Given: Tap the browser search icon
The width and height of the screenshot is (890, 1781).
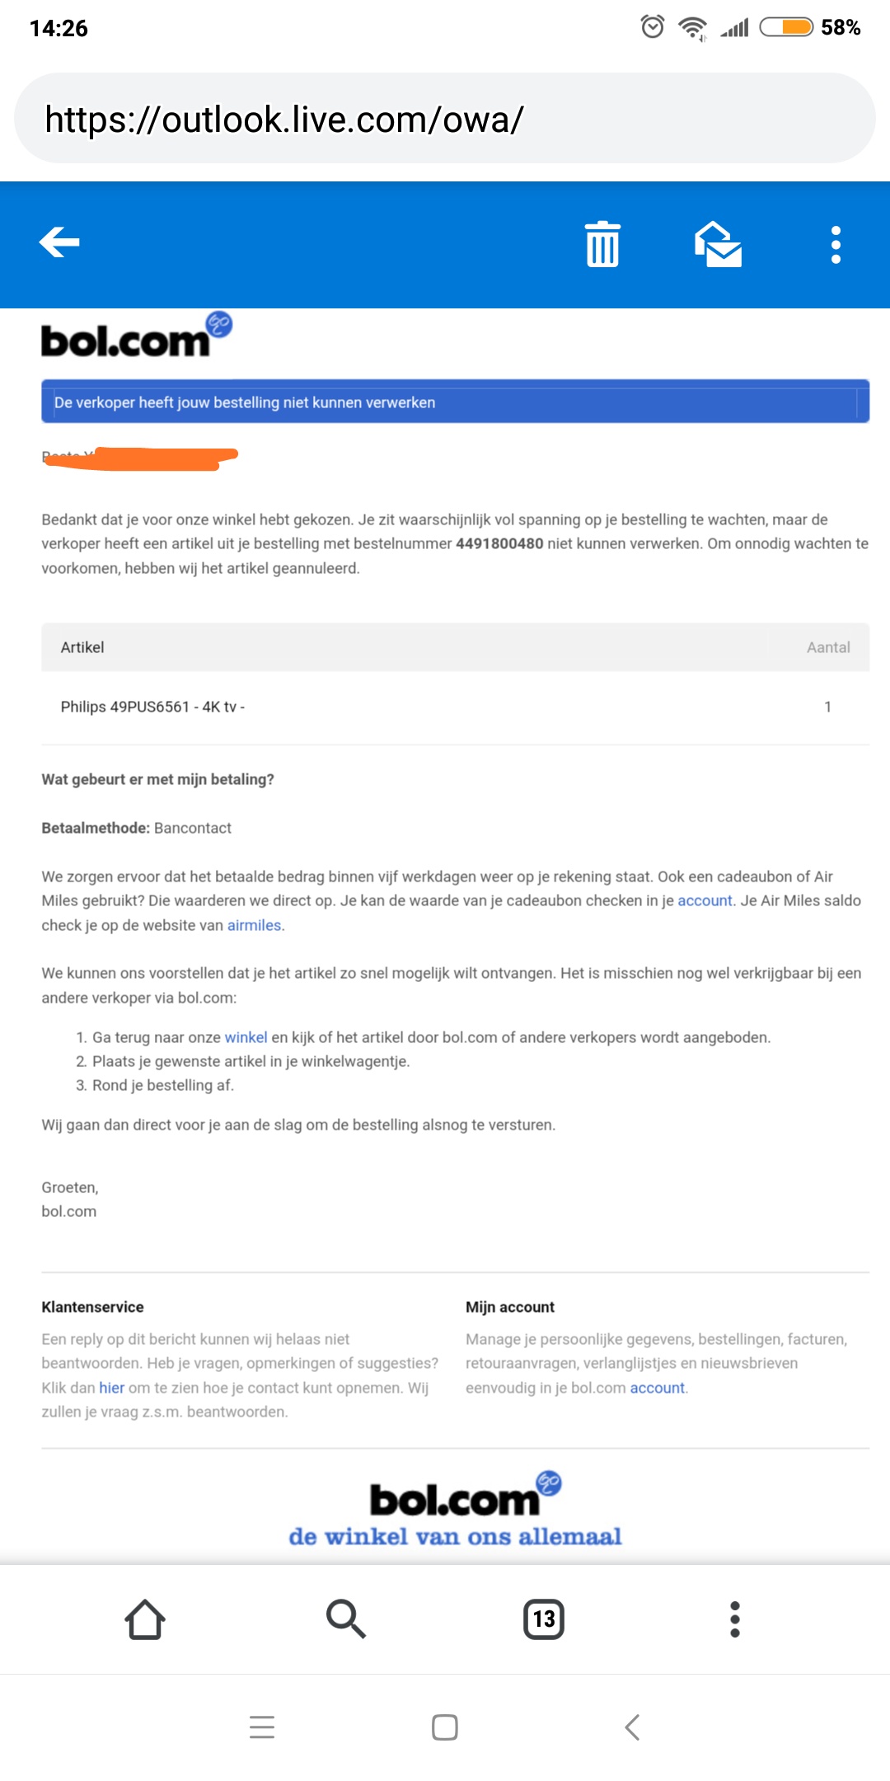Looking at the screenshot, I should point(345,1619).
